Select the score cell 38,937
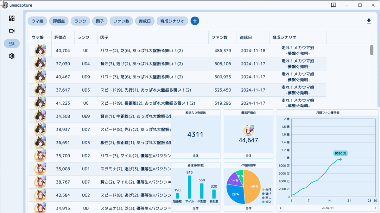Image resolution: width=380 pixels, height=213 pixels. pyautogui.click(x=63, y=130)
